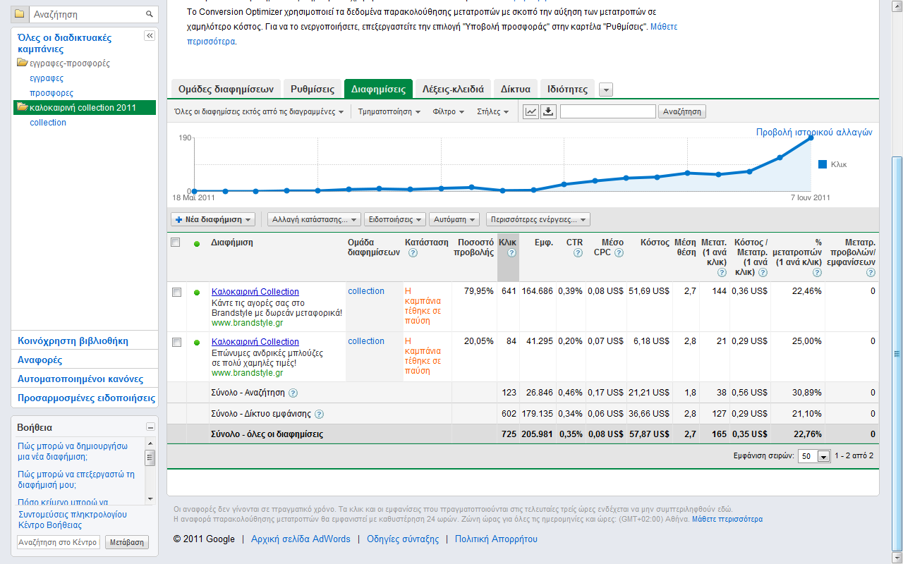Image resolution: width=903 pixels, height=564 pixels.
Task: Open the help icon next to Κατάσταση
Action: [x=413, y=253]
